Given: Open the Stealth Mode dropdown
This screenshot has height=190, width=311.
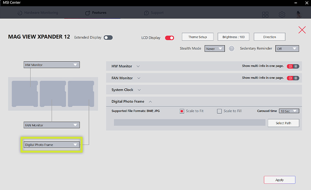Looking at the screenshot, I should 214,49.
